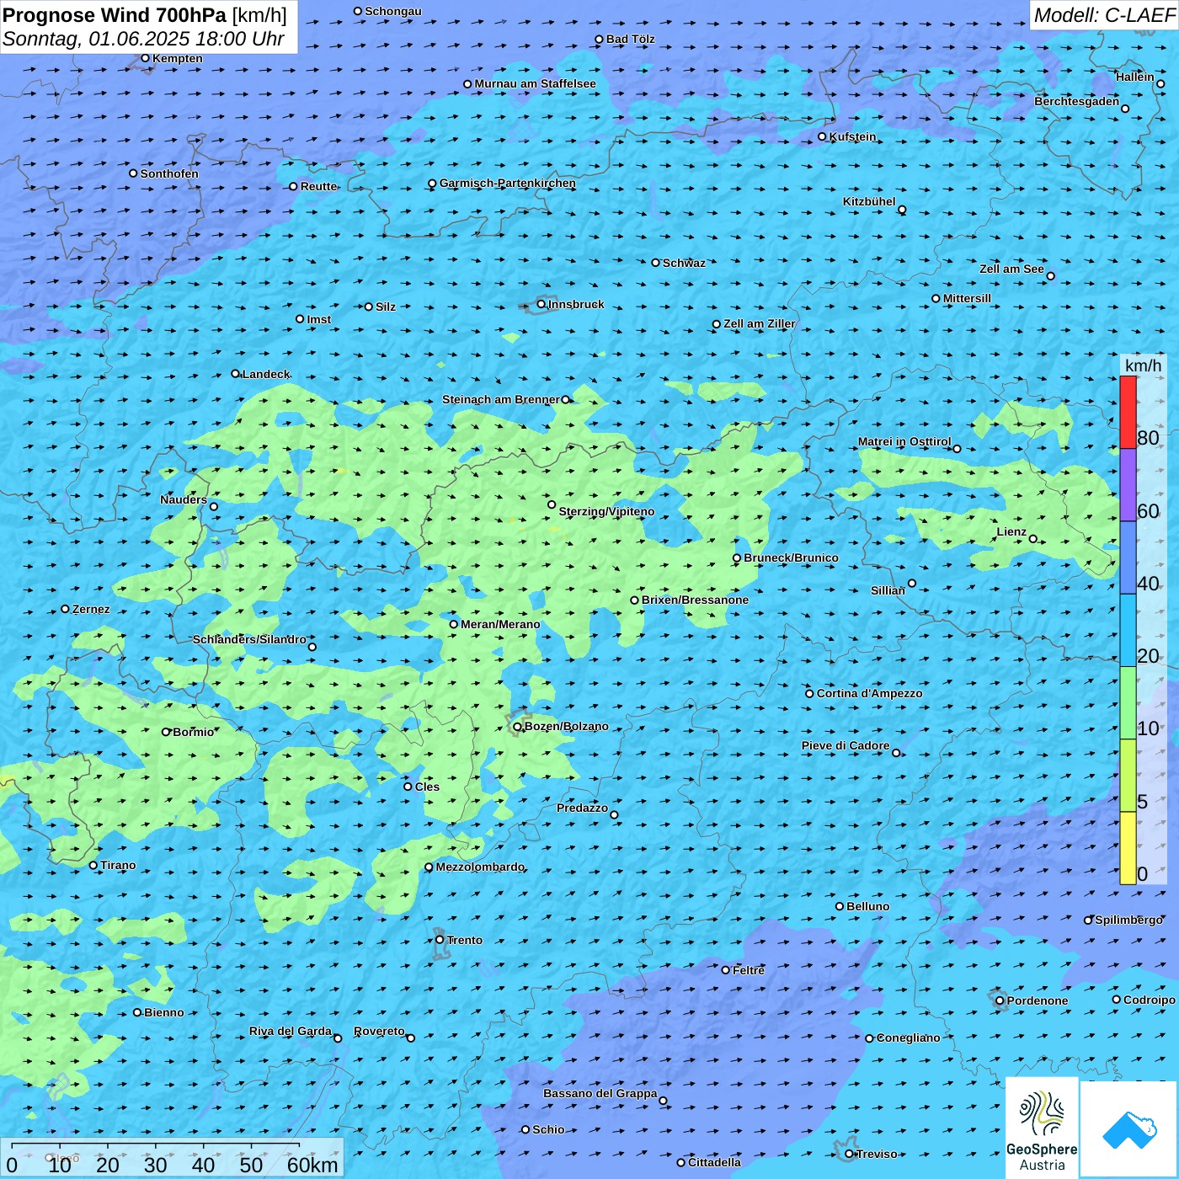Click the 'Modell: C-LAEF' label
This screenshot has height=1179, width=1179.
click(1104, 15)
